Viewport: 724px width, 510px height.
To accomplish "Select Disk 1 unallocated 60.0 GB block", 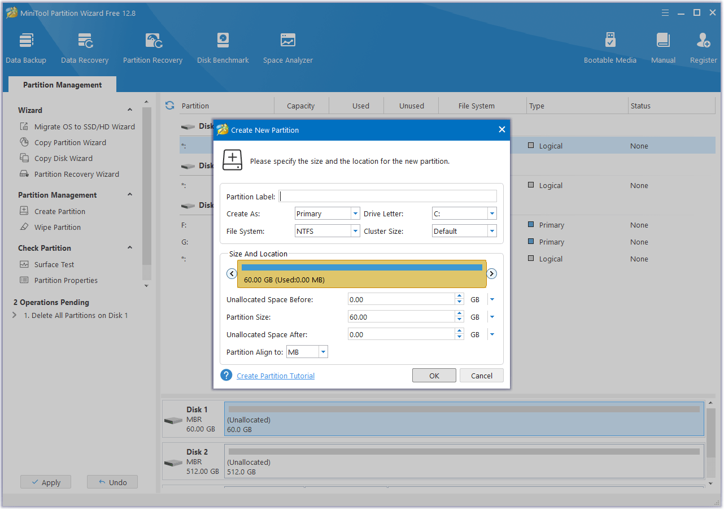I will 464,419.
